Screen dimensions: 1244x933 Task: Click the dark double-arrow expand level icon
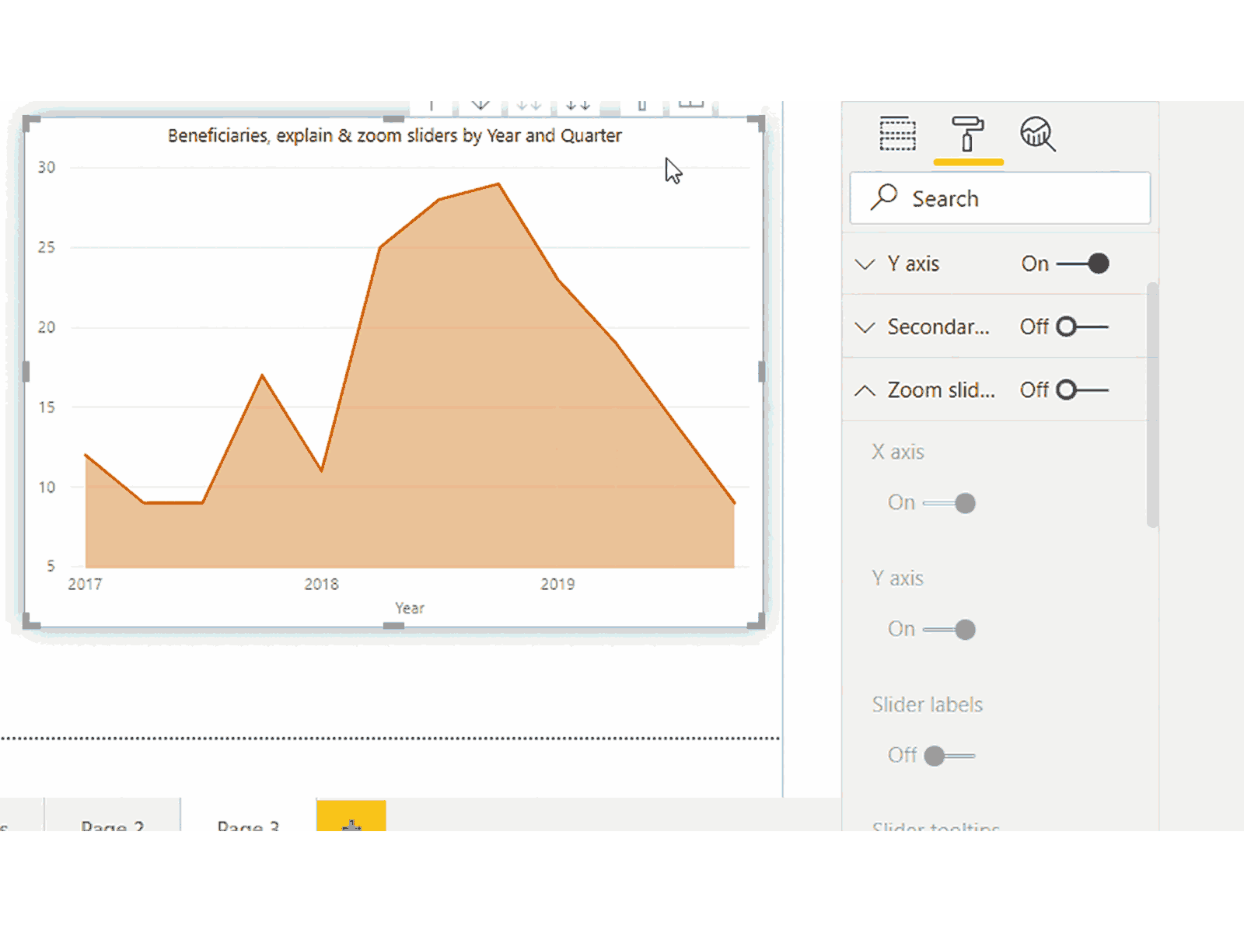[x=578, y=105]
